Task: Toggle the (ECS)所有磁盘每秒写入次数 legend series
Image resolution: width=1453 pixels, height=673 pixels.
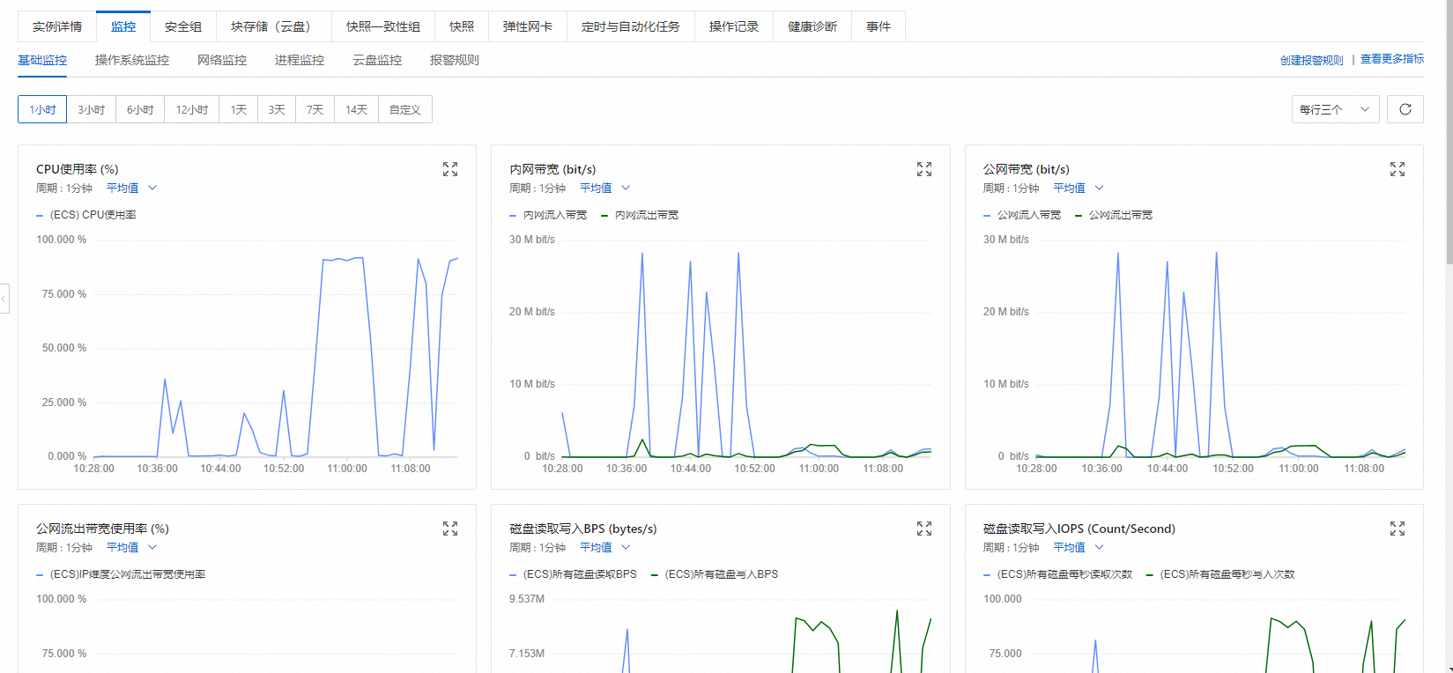Action: click(1220, 574)
